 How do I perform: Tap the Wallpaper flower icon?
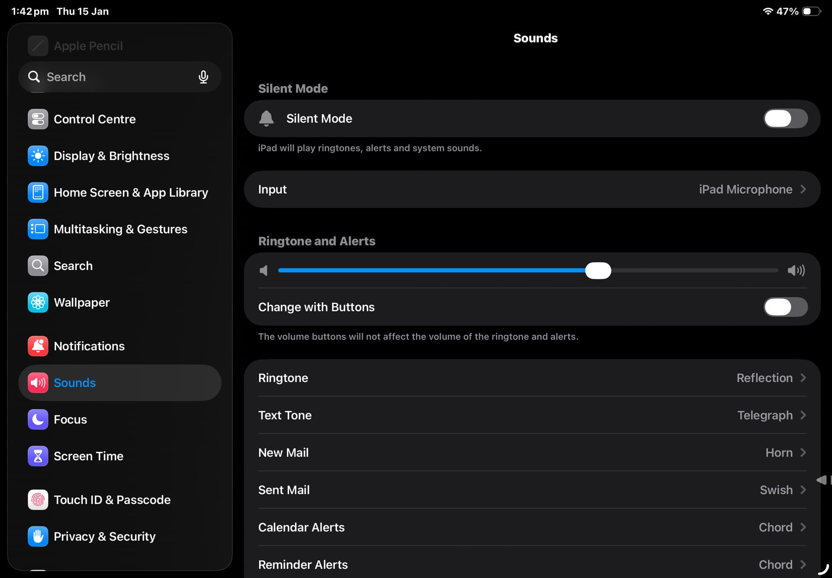coord(38,302)
